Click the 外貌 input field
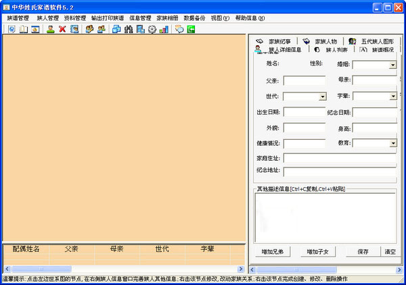The image size is (406, 285). pos(304,128)
